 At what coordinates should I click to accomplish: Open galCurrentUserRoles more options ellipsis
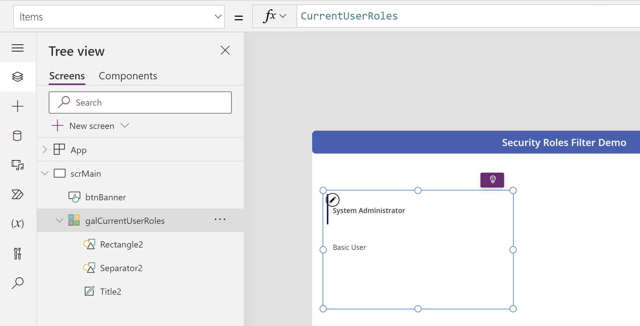point(220,219)
